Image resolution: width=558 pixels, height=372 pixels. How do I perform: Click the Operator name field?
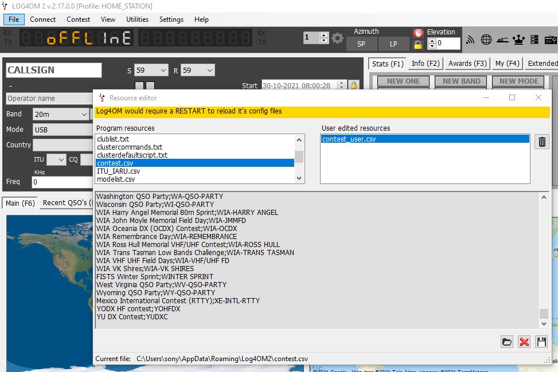point(49,99)
